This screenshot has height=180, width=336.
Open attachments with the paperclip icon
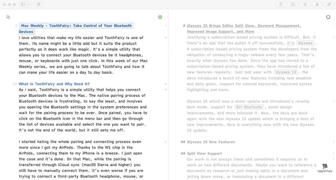[329, 4]
